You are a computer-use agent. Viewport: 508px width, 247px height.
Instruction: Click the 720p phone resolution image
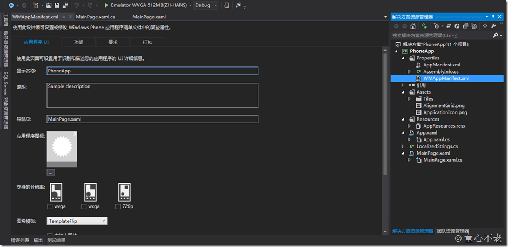124,192
